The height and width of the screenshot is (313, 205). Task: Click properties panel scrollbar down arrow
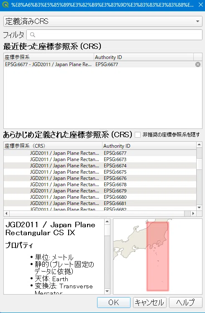[x=107, y=291]
